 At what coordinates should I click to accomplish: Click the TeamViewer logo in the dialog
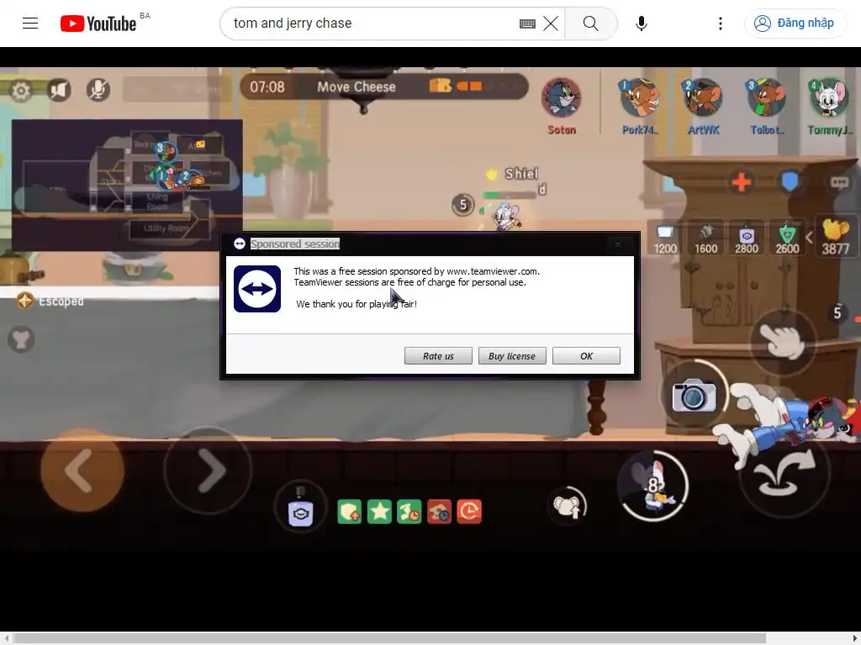tap(257, 289)
